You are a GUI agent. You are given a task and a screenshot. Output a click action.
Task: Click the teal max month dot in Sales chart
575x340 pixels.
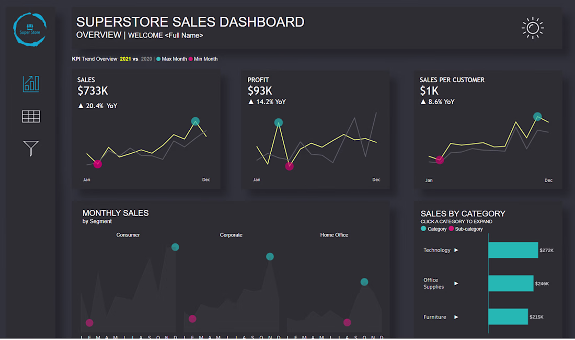pos(195,121)
